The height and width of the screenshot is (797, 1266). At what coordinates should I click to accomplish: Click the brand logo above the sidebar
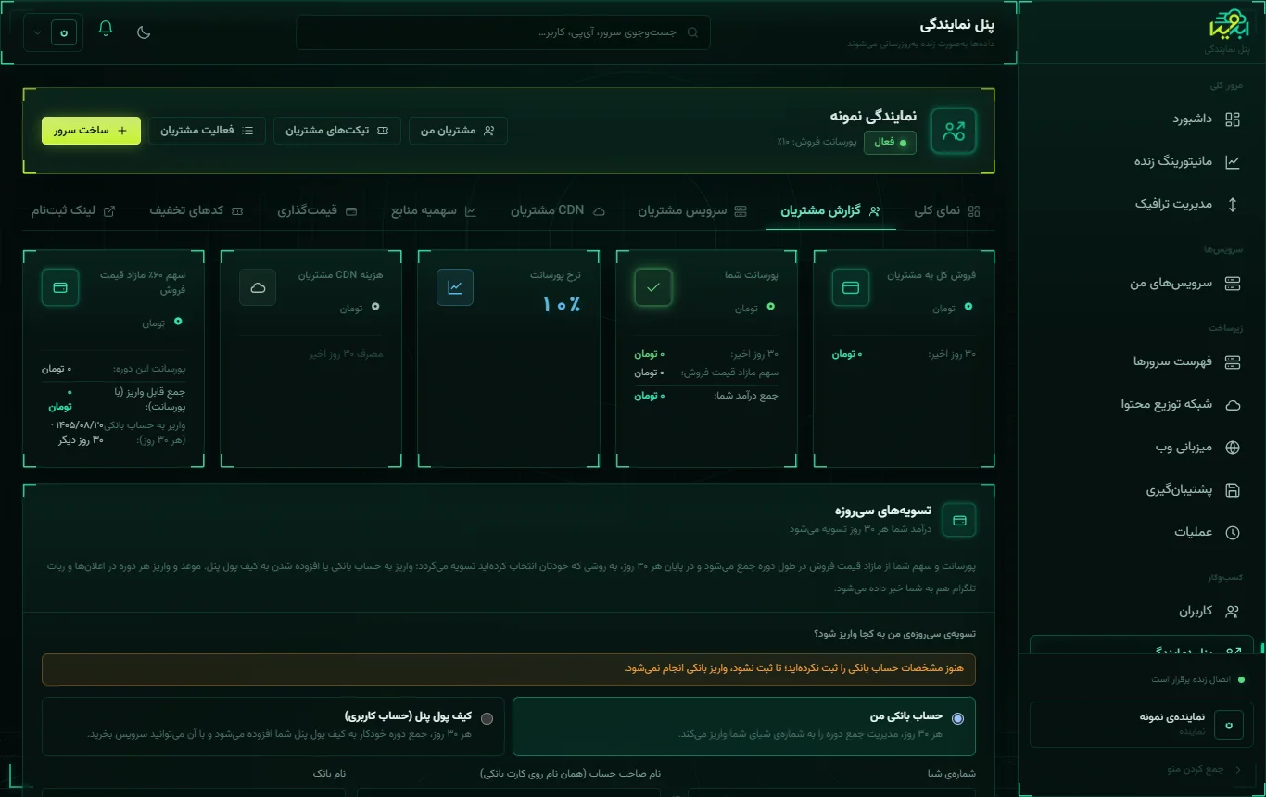pos(1230,25)
